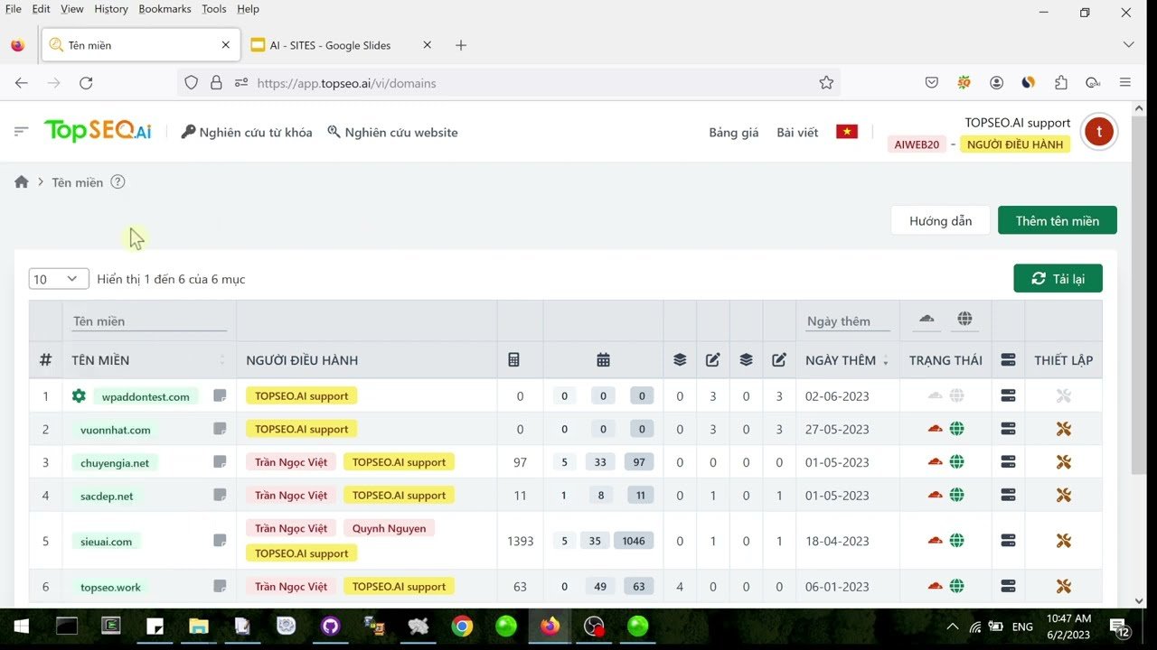Open the sieuai.com domain link
The width and height of the screenshot is (1157, 650).
tap(106, 542)
